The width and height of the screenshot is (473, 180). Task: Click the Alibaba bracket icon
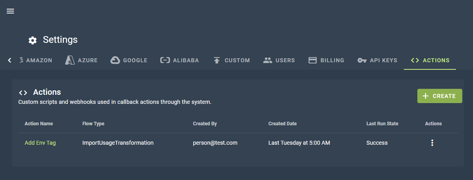coord(165,60)
